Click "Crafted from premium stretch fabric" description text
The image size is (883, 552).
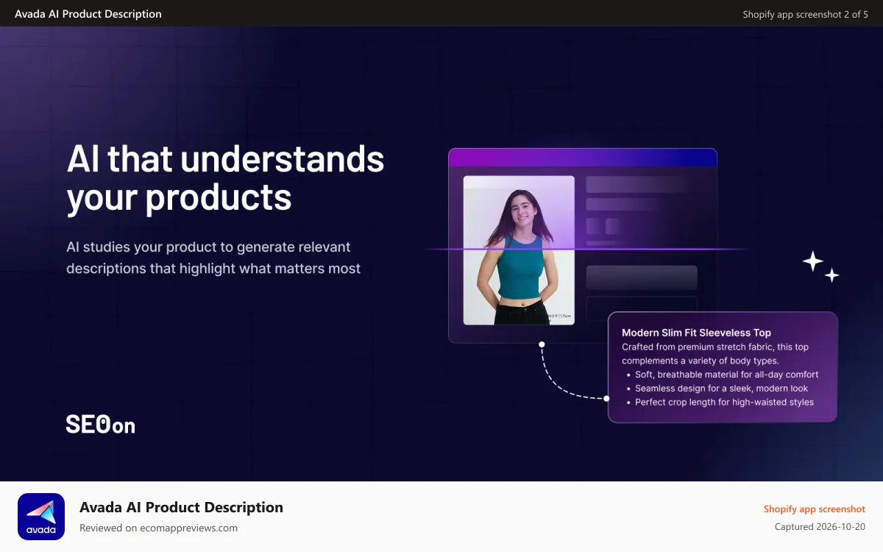pyautogui.click(x=715, y=354)
